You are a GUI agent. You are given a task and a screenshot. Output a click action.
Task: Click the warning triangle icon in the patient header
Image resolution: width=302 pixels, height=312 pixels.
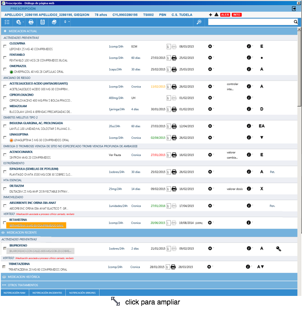click(x=216, y=15)
